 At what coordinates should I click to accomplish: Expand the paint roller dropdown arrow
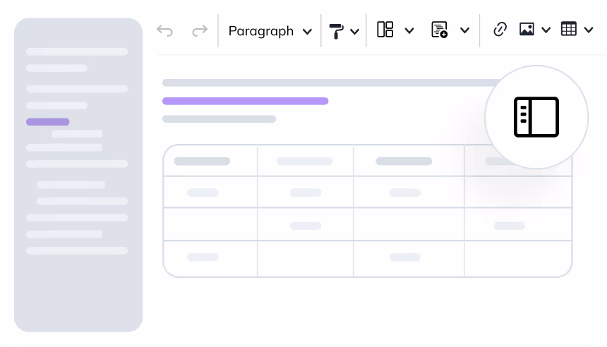point(354,31)
